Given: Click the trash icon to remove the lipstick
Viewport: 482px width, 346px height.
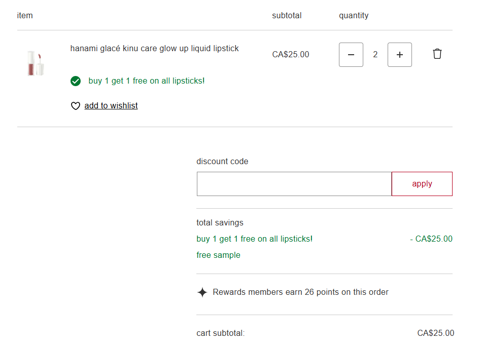Looking at the screenshot, I should coord(437,54).
